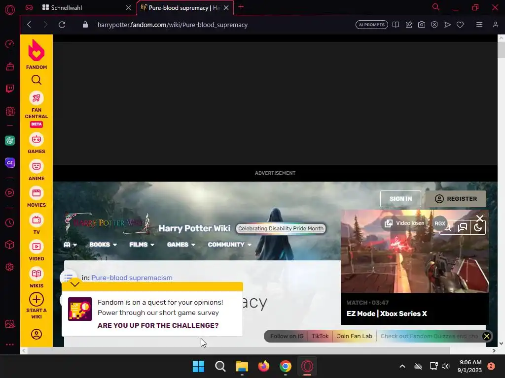Screen dimensions: 505x378
Task: Expand the wiki Explore dropdown icon
Action: point(70,245)
